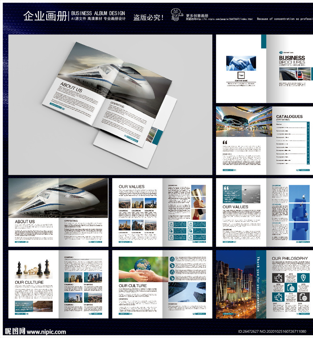313x338 pixels.
Task: Click the teal dollar map-pin icon
Action: coord(303,278)
